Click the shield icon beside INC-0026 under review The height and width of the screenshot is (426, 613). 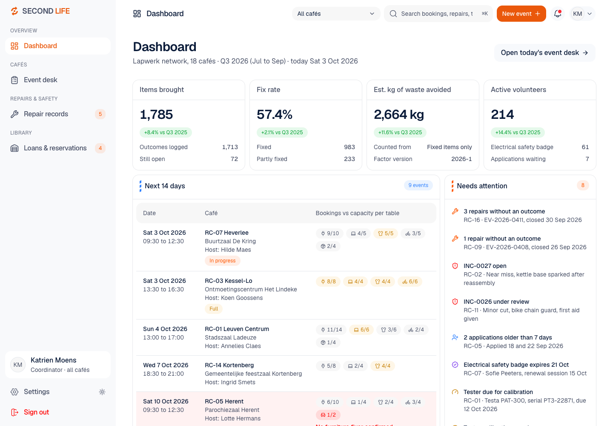click(x=455, y=302)
